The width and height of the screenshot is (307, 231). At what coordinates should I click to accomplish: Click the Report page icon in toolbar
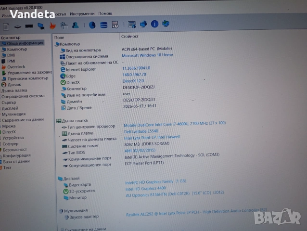(x=6, y=26)
